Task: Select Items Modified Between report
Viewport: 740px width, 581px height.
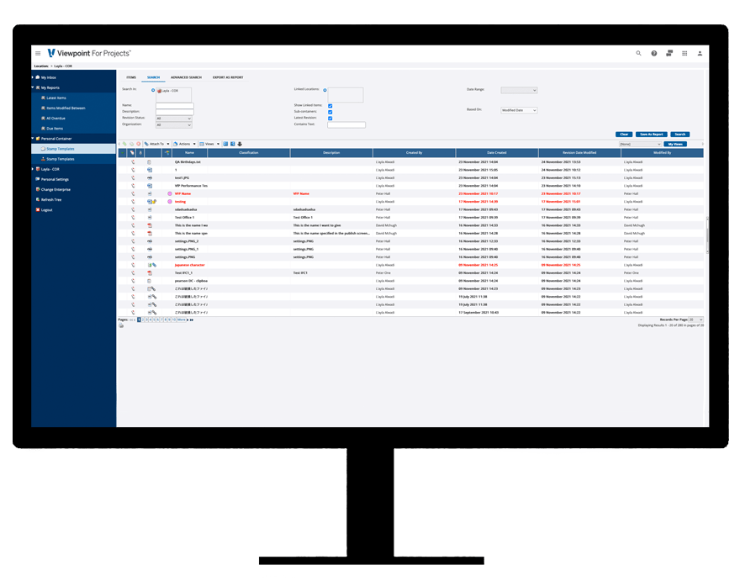Action: click(66, 108)
